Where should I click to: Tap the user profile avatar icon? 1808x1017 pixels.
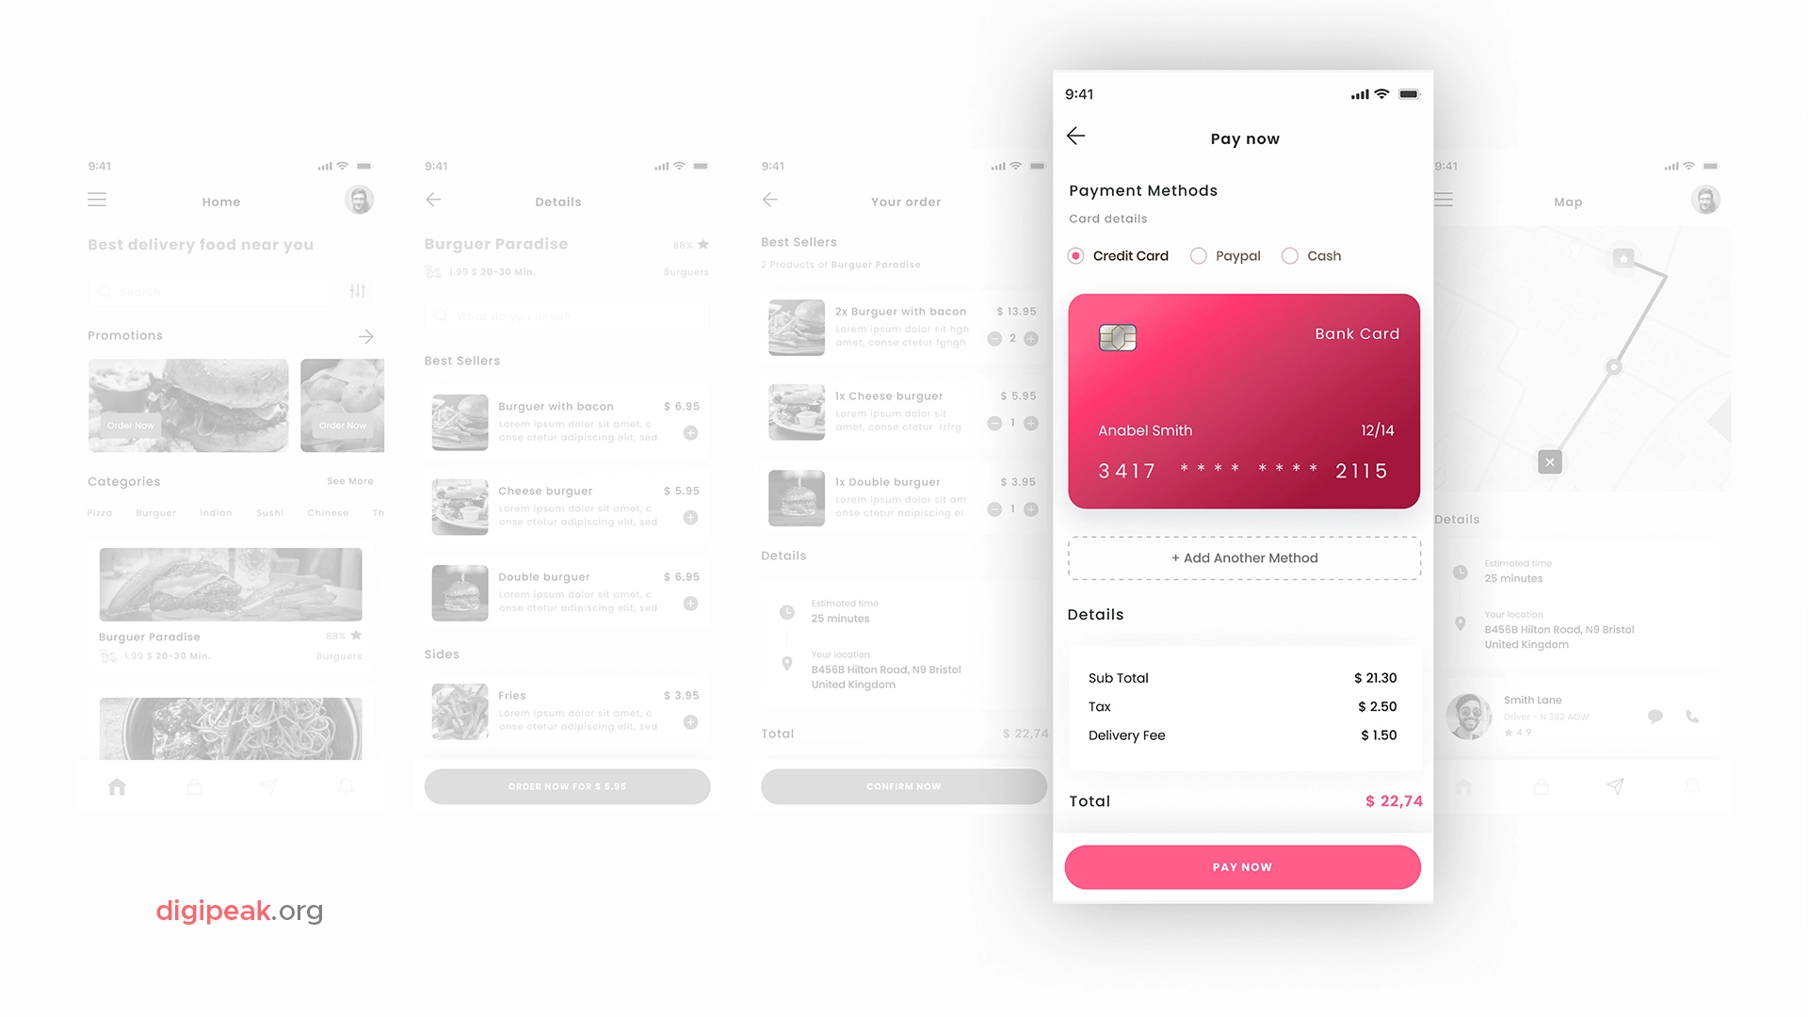359,200
